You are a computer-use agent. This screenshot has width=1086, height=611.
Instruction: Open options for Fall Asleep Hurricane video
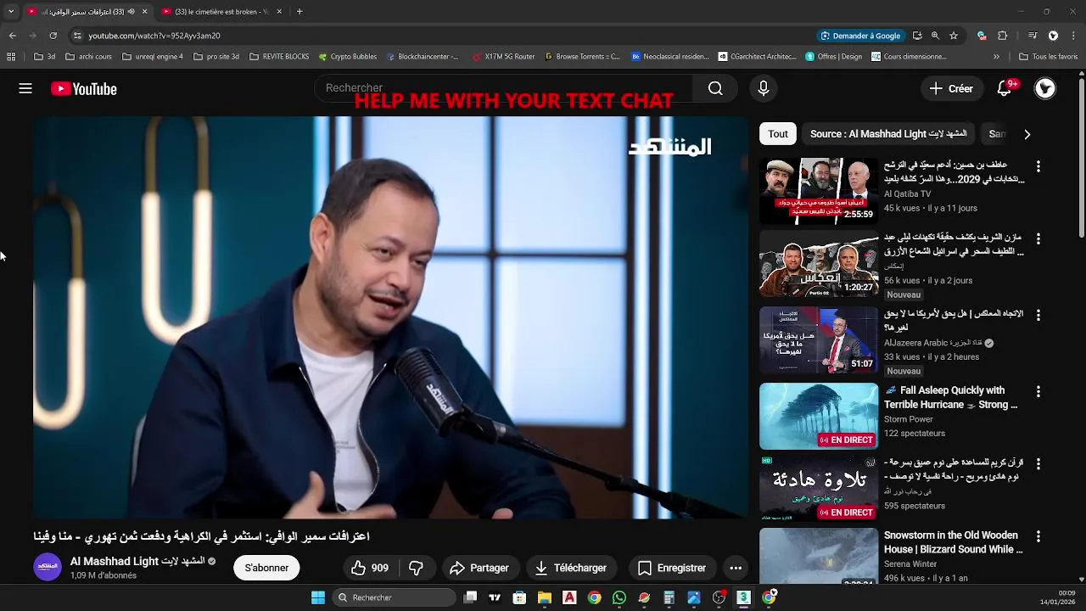pyautogui.click(x=1038, y=392)
